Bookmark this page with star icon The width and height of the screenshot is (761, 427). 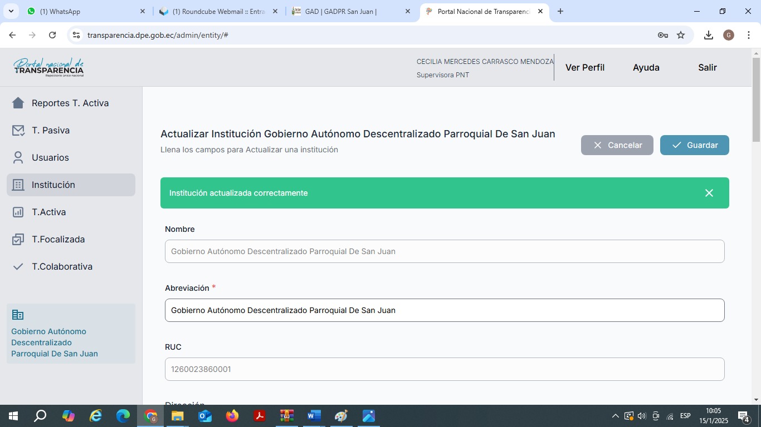pos(681,35)
